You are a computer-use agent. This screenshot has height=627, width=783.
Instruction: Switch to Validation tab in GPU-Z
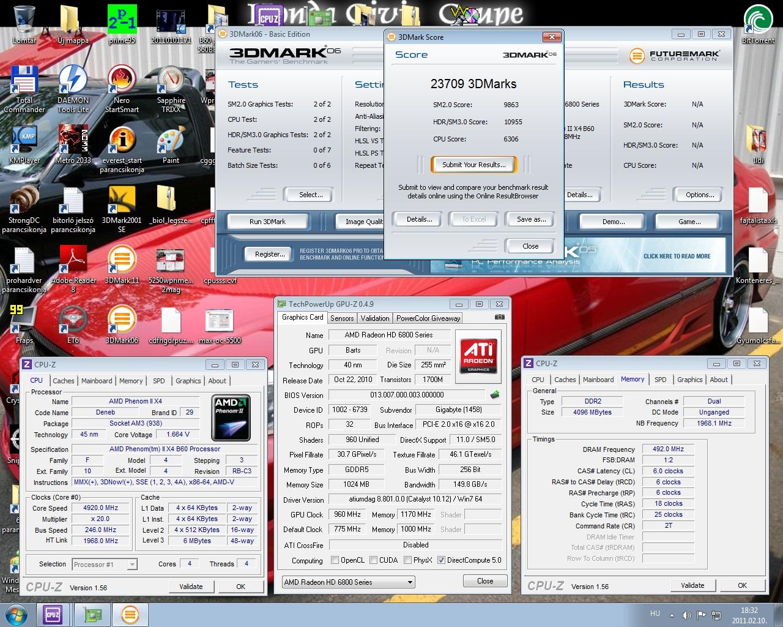[x=374, y=318]
